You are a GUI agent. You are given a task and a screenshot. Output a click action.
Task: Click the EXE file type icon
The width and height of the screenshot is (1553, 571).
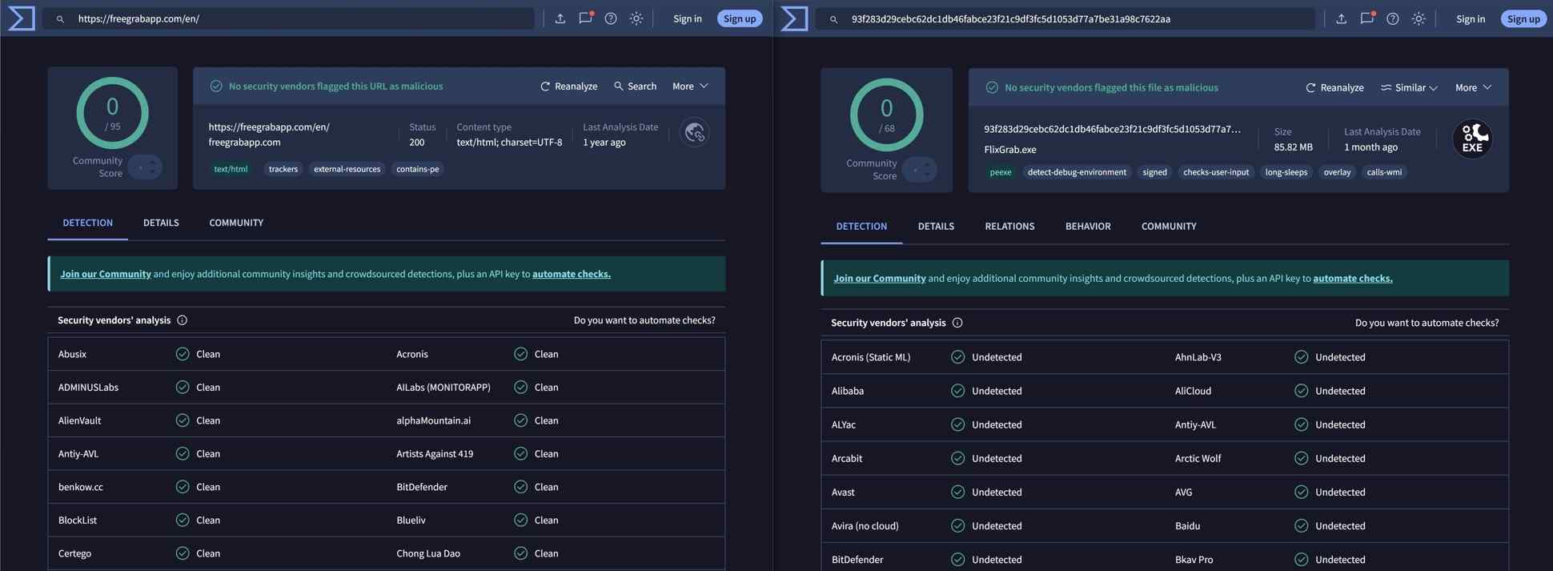point(1472,139)
